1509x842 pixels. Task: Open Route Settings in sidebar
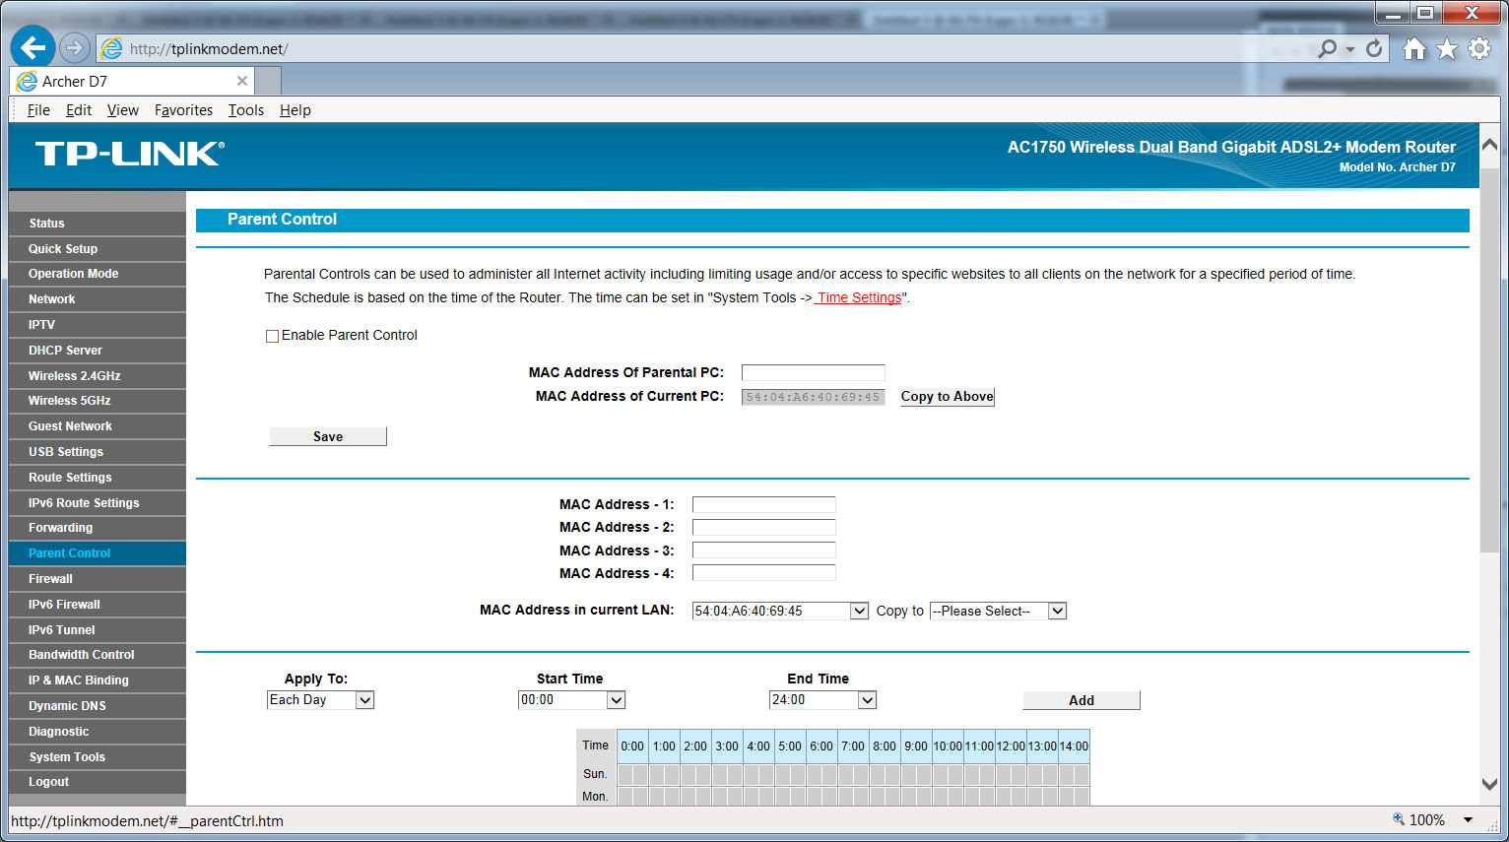[x=97, y=478]
